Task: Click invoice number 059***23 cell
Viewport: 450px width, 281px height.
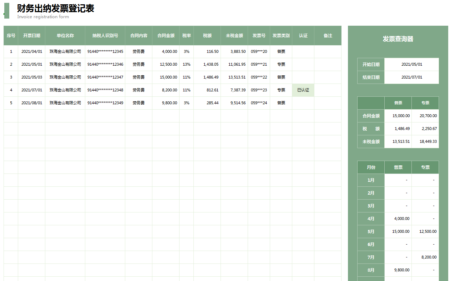Action: (x=259, y=90)
